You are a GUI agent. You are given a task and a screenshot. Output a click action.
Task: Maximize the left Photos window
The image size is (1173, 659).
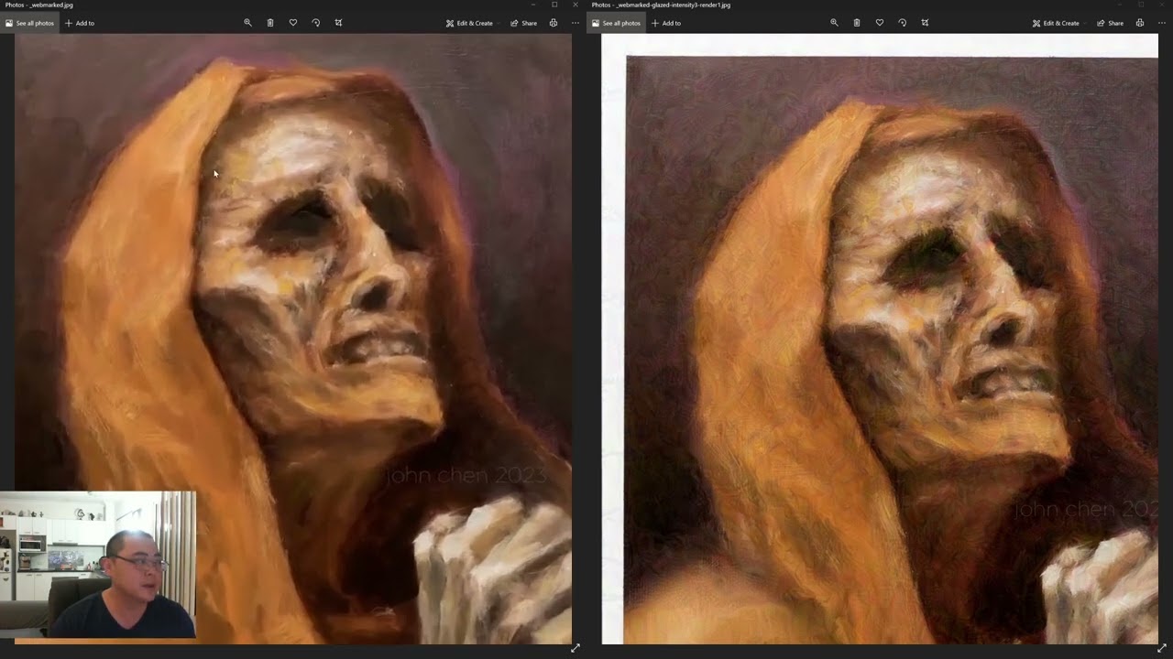click(x=554, y=5)
